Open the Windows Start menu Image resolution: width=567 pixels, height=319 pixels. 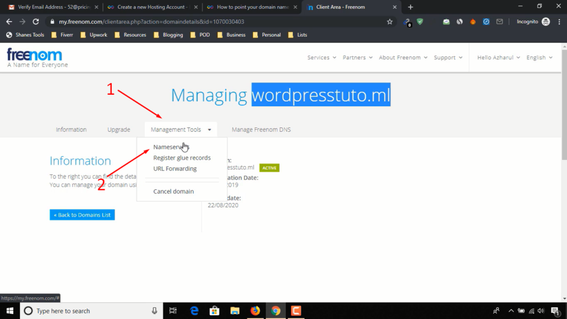point(10,311)
